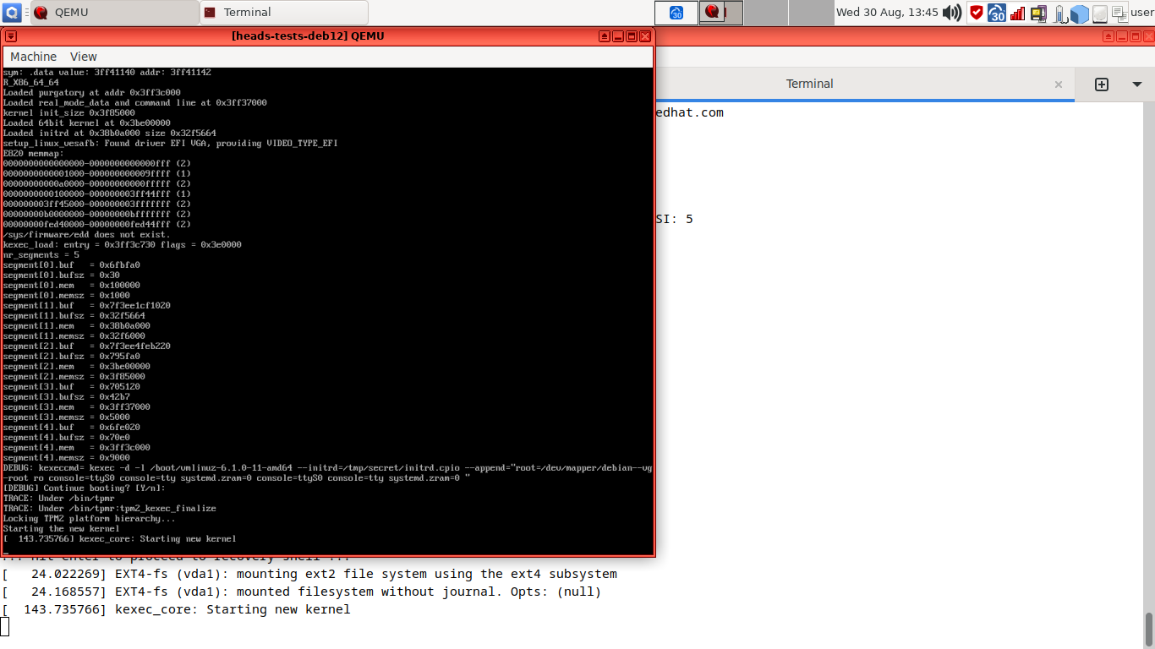Open the clipboard device tray icon

pos(1038,13)
